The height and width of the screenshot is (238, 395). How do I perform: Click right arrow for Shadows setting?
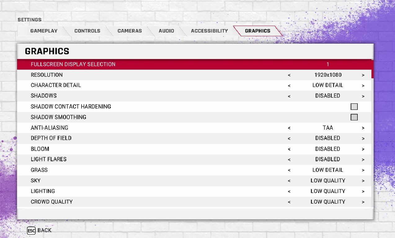point(363,96)
